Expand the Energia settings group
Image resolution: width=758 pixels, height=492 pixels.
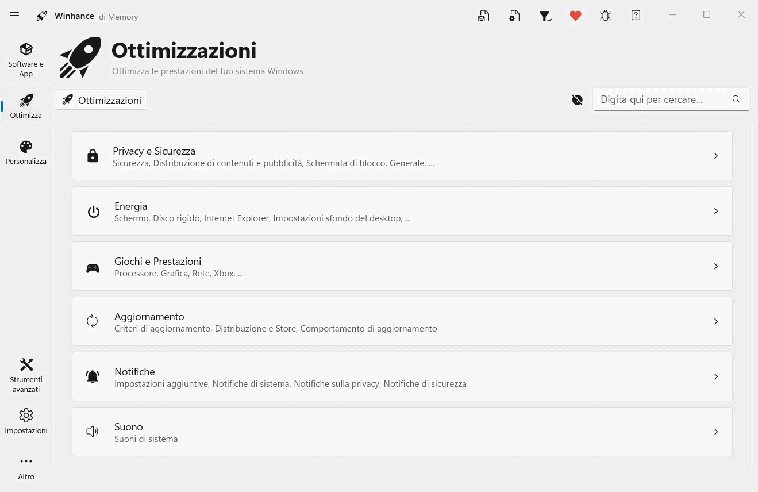402,210
